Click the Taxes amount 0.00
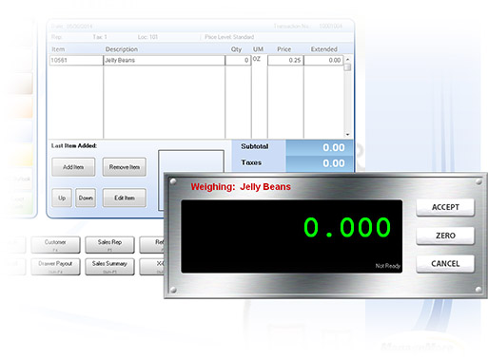Image resolution: width=488 pixels, height=359 pixels. point(334,163)
